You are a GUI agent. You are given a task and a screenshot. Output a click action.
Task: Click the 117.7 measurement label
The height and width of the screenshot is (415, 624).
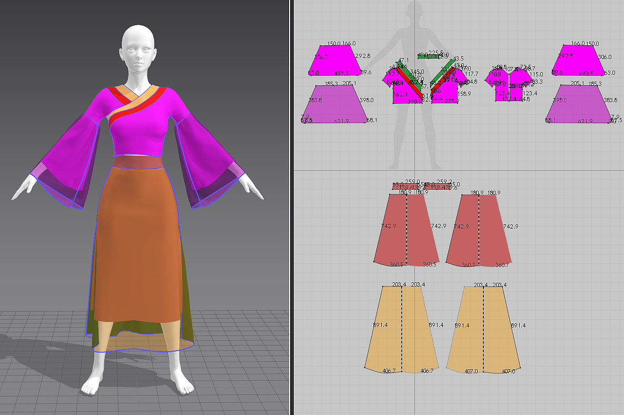pos(472,74)
